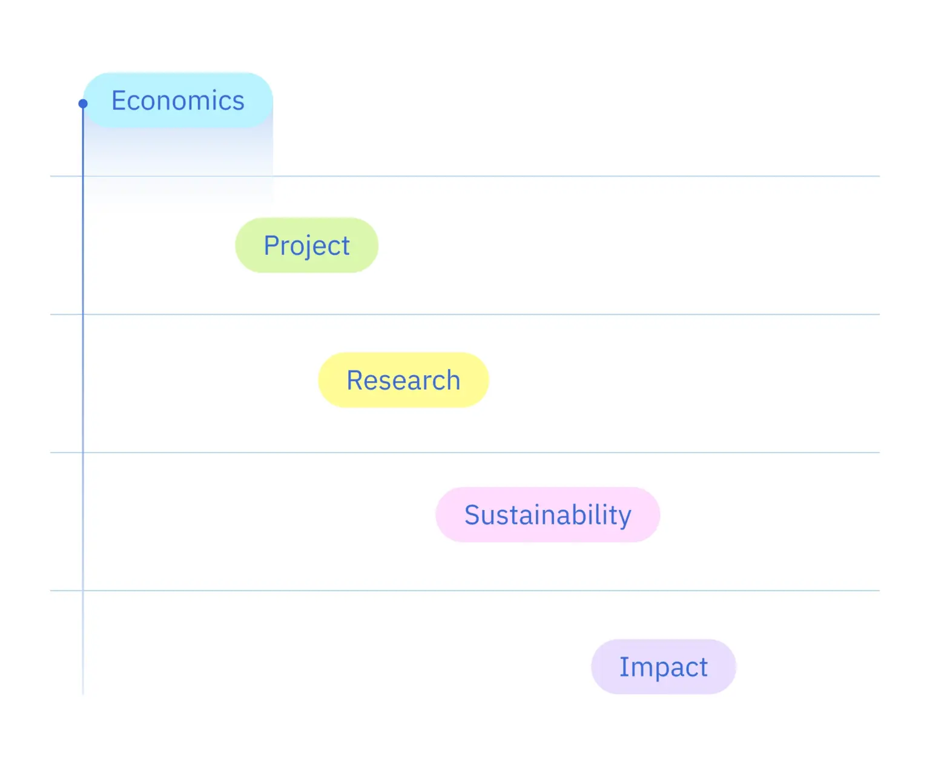Click empty row space right of Impact
Image resolution: width=930 pixels, height=760 pixels.
click(808, 667)
